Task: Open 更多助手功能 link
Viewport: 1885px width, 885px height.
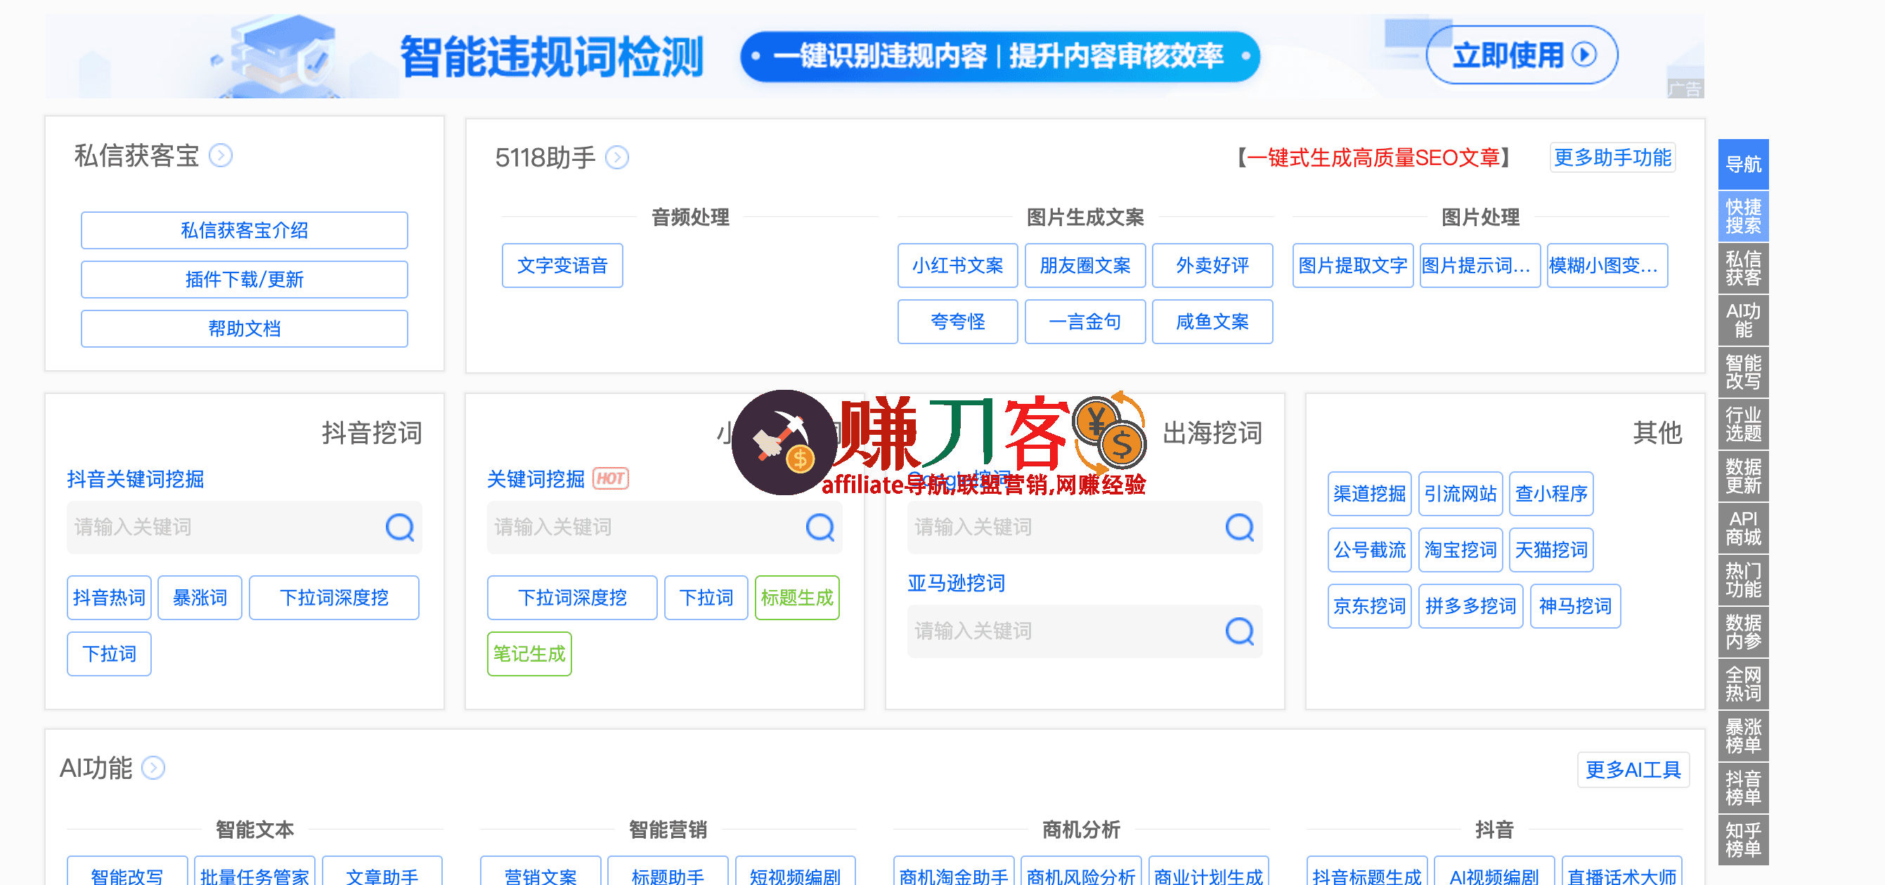Action: click(x=1612, y=157)
